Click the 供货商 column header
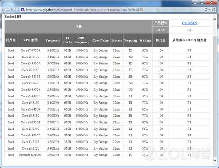The image size is (219, 168). (x=11, y=40)
